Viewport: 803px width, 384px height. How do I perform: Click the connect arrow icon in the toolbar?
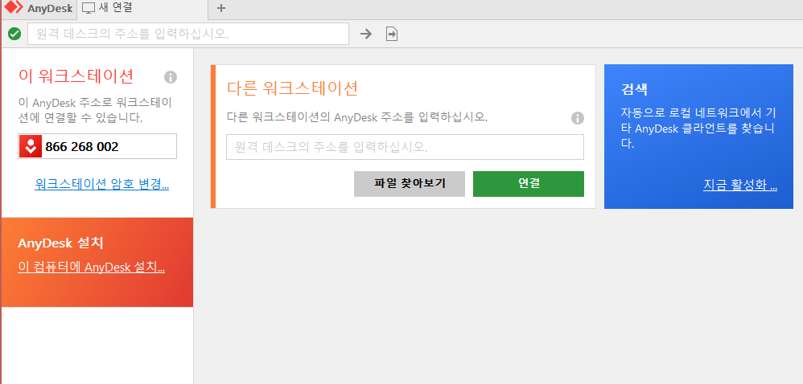pyautogui.click(x=365, y=35)
